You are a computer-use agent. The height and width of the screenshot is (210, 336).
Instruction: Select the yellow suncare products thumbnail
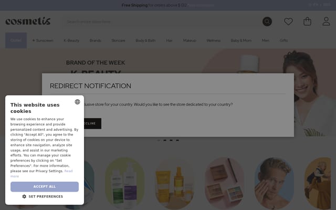(174, 183)
